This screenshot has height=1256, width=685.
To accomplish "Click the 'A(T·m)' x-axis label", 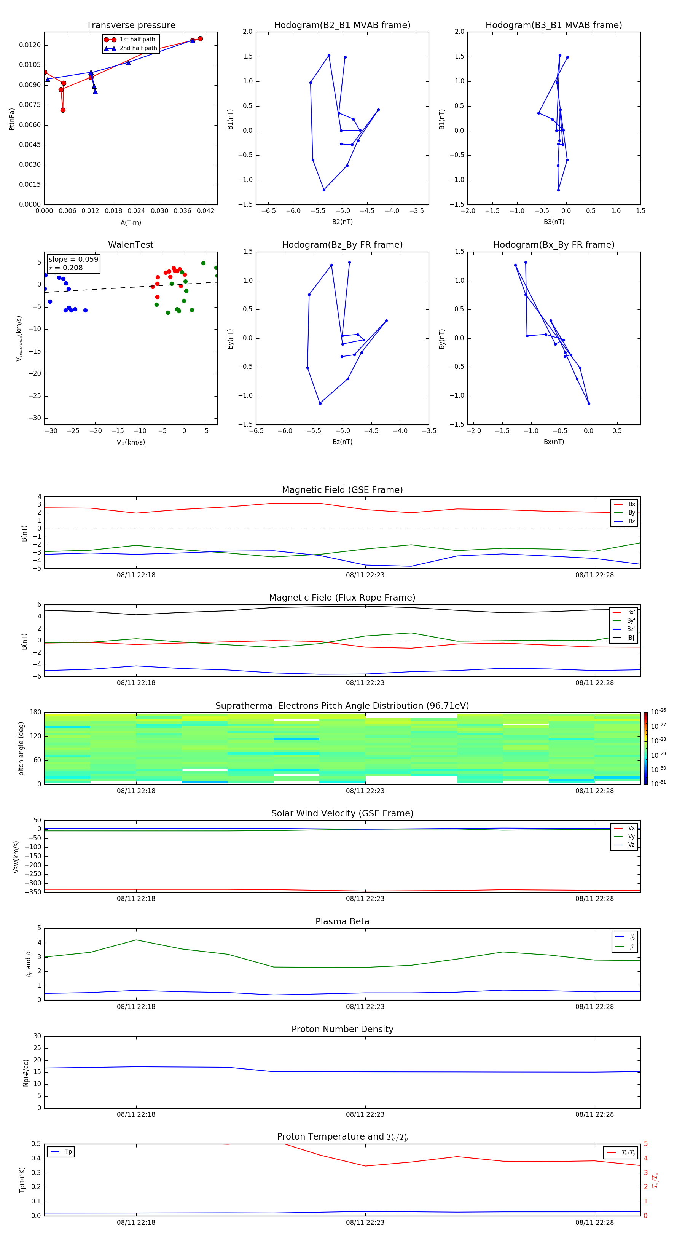I will tap(131, 222).
